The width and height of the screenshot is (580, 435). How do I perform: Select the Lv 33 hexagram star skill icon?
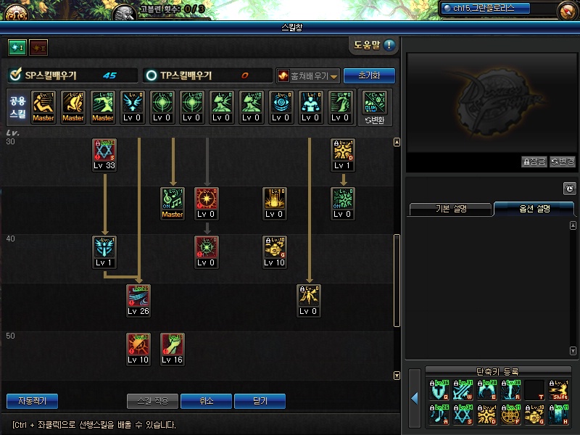(x=104, y=150)
